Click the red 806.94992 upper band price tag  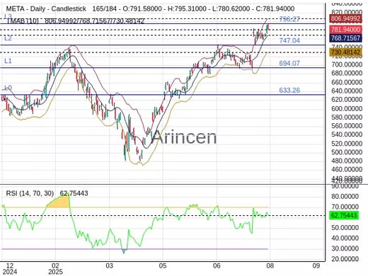pyautogui.click(x=345, y=18)
